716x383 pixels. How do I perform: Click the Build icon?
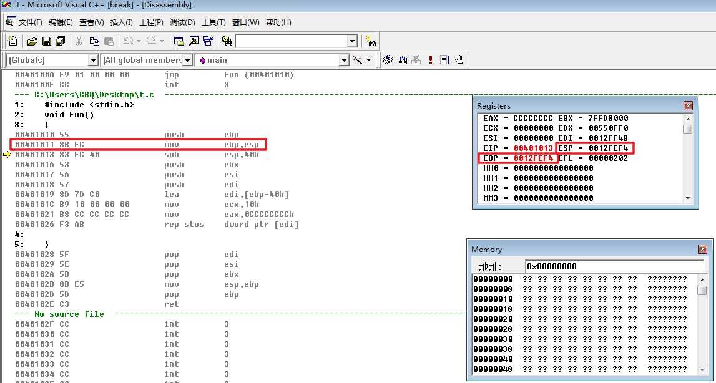(x=402, y=60)
